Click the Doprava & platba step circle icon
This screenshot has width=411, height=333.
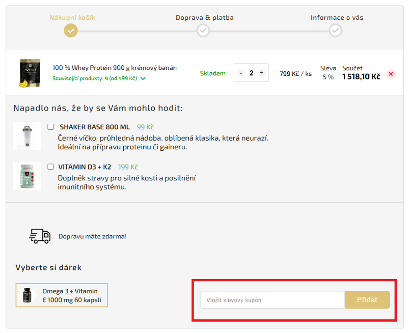point(203,31)
